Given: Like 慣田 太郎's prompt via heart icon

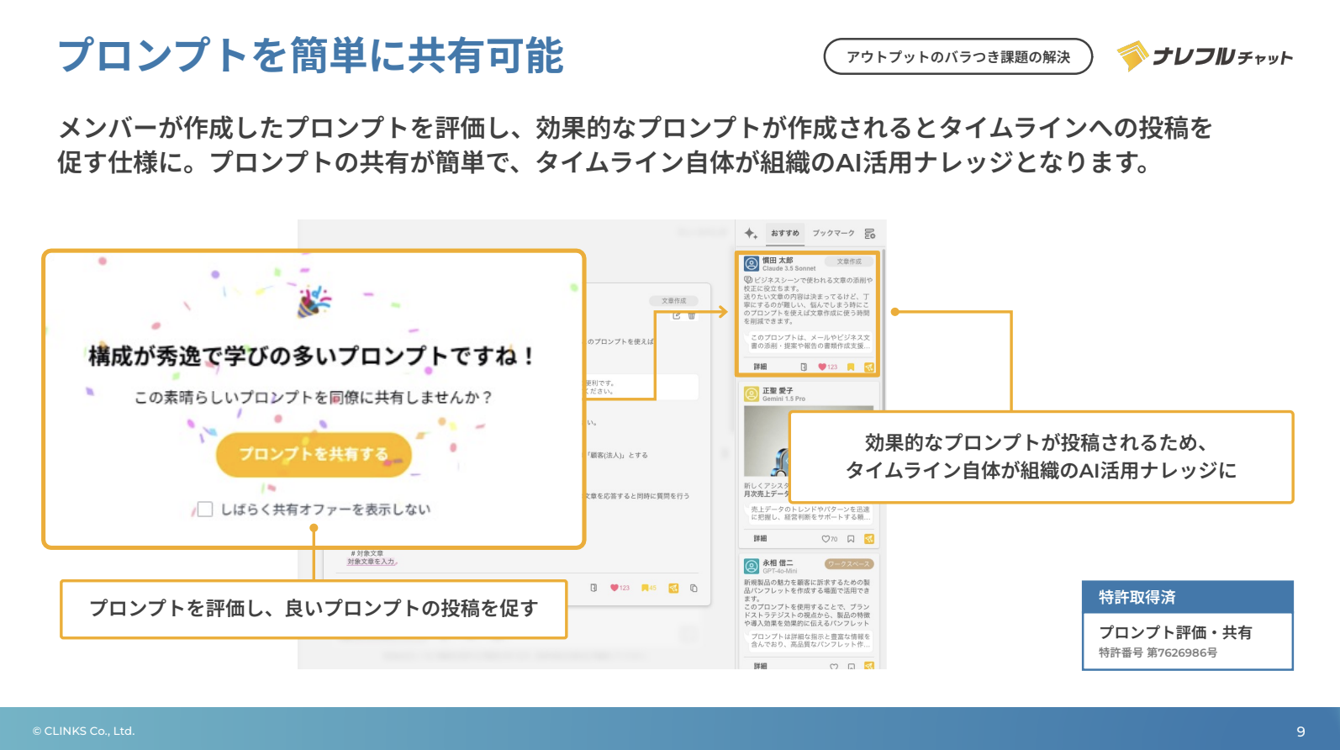Looking at the screenshot, I should (822, 367).
